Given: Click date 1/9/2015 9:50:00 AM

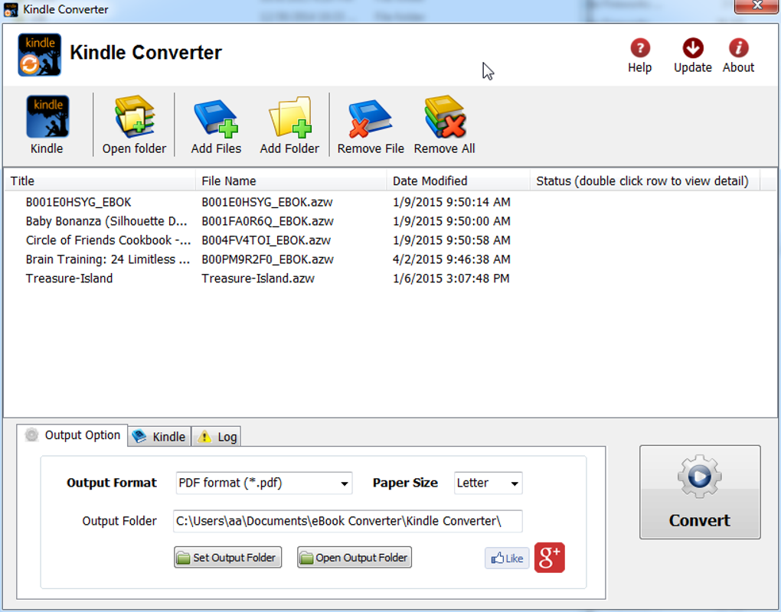Looking at the screenshot, I should [451, 221].
